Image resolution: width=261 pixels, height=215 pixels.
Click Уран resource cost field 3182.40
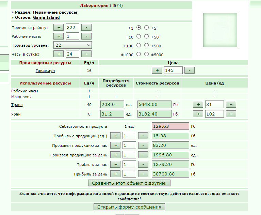tap(154, 114)
